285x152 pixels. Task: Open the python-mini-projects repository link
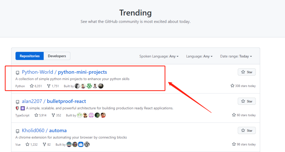click(x=82, y=72)
